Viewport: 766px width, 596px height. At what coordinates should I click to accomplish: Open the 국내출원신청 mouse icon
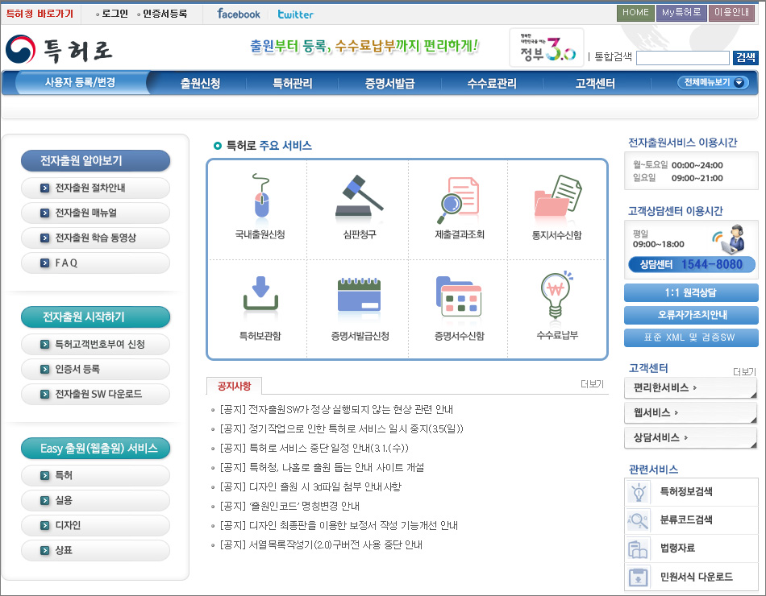pos(261,196)
